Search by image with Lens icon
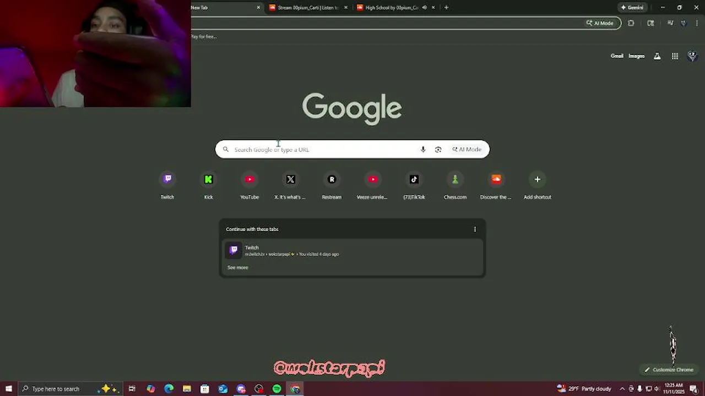This screenshot has height=396, width=705. pyautogui.click(x=438, y=150)
